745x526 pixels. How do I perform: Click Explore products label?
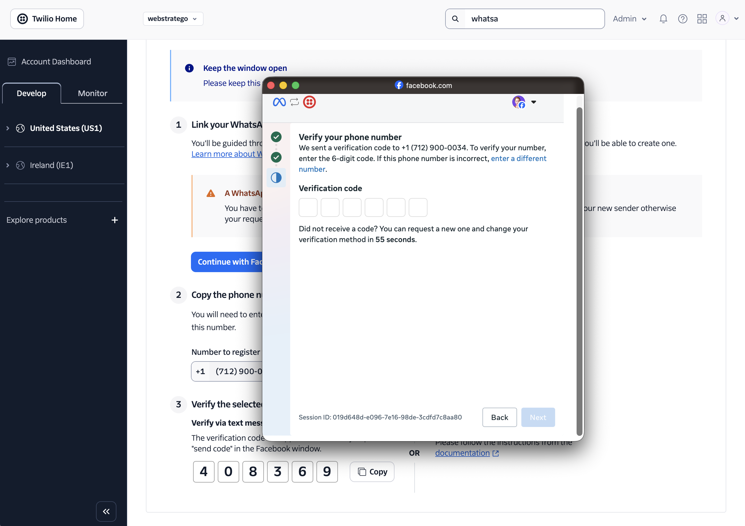37,220
